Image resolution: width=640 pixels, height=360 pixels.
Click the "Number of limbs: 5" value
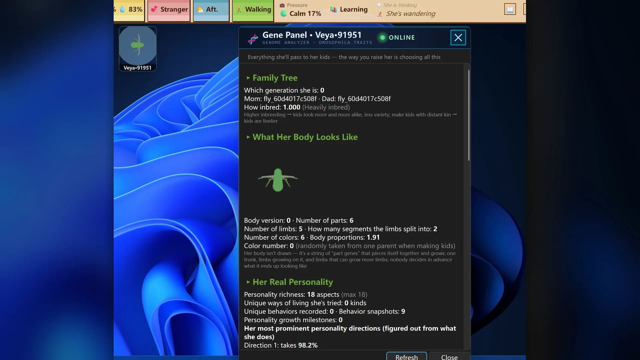coord(273,229)
